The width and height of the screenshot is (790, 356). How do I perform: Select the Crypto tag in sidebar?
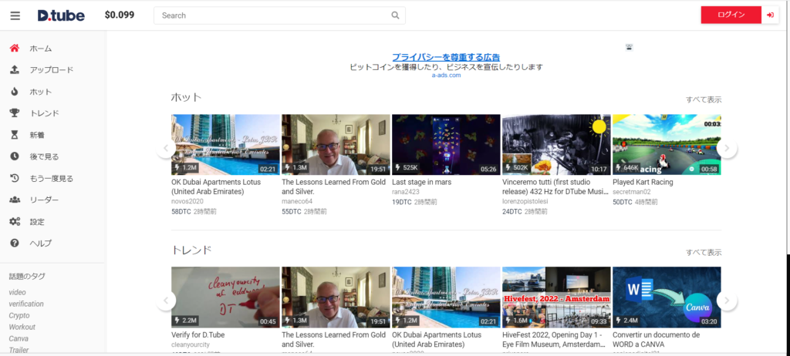19,315
